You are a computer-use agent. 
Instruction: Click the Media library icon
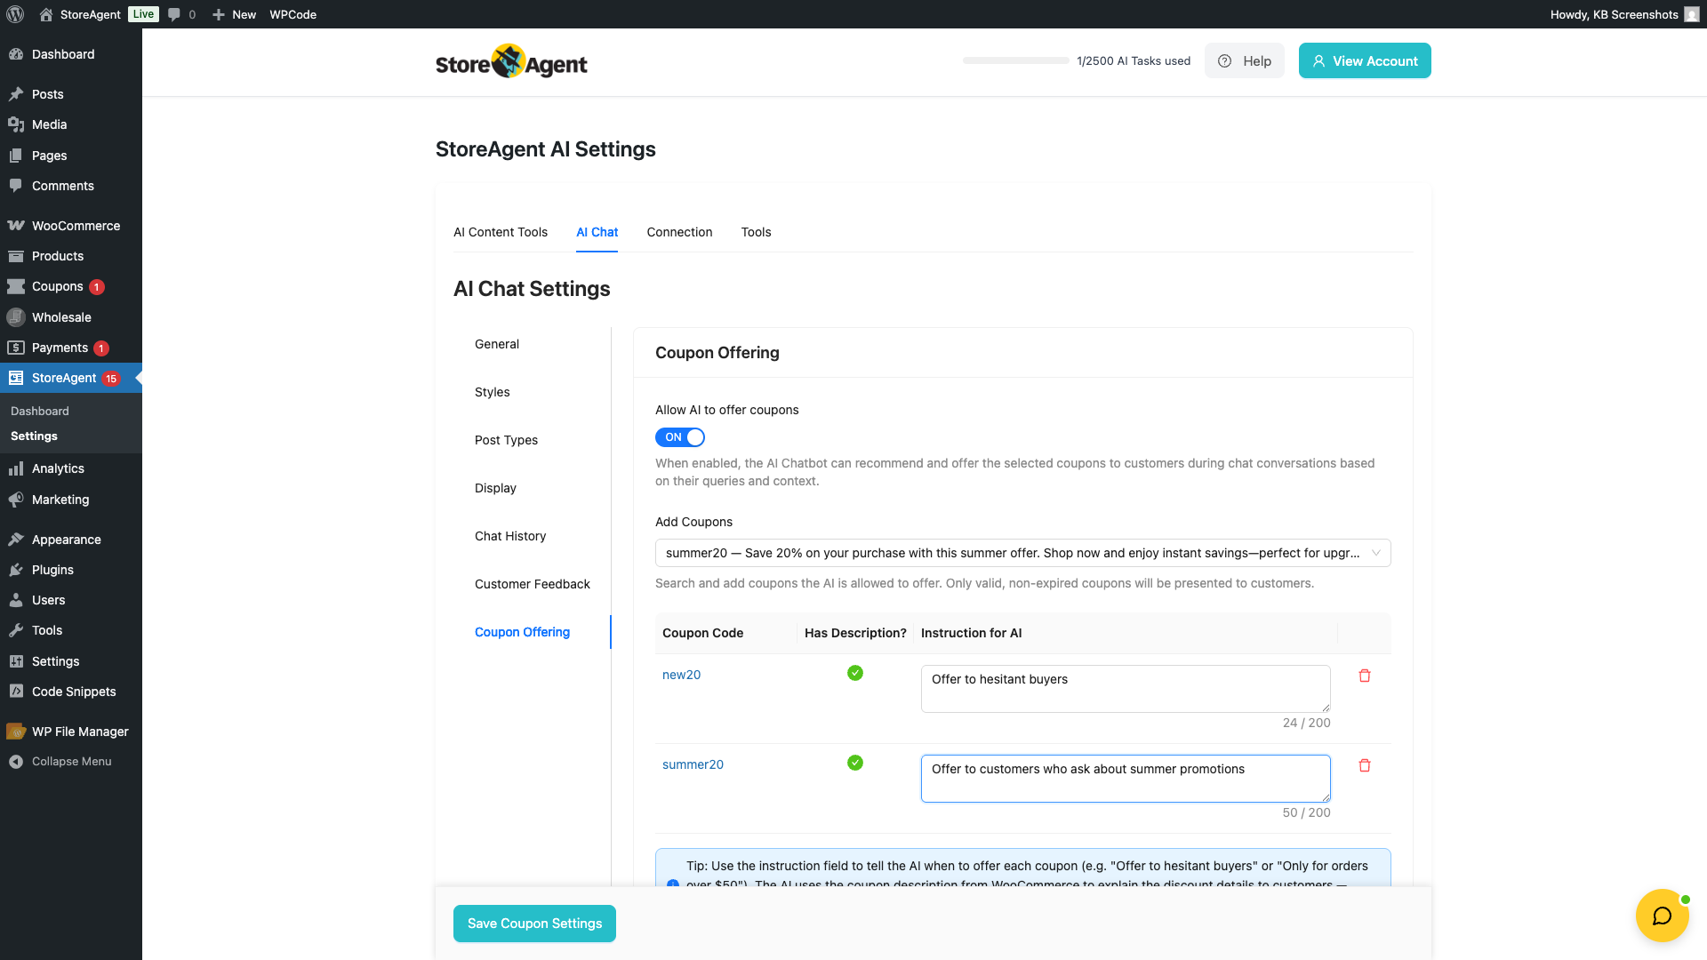tap(16, 124)
